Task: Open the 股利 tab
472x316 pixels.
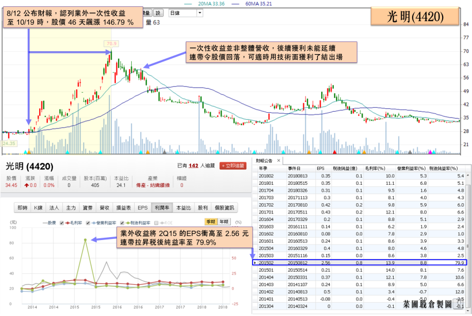Action: click(x=203, y=208)
